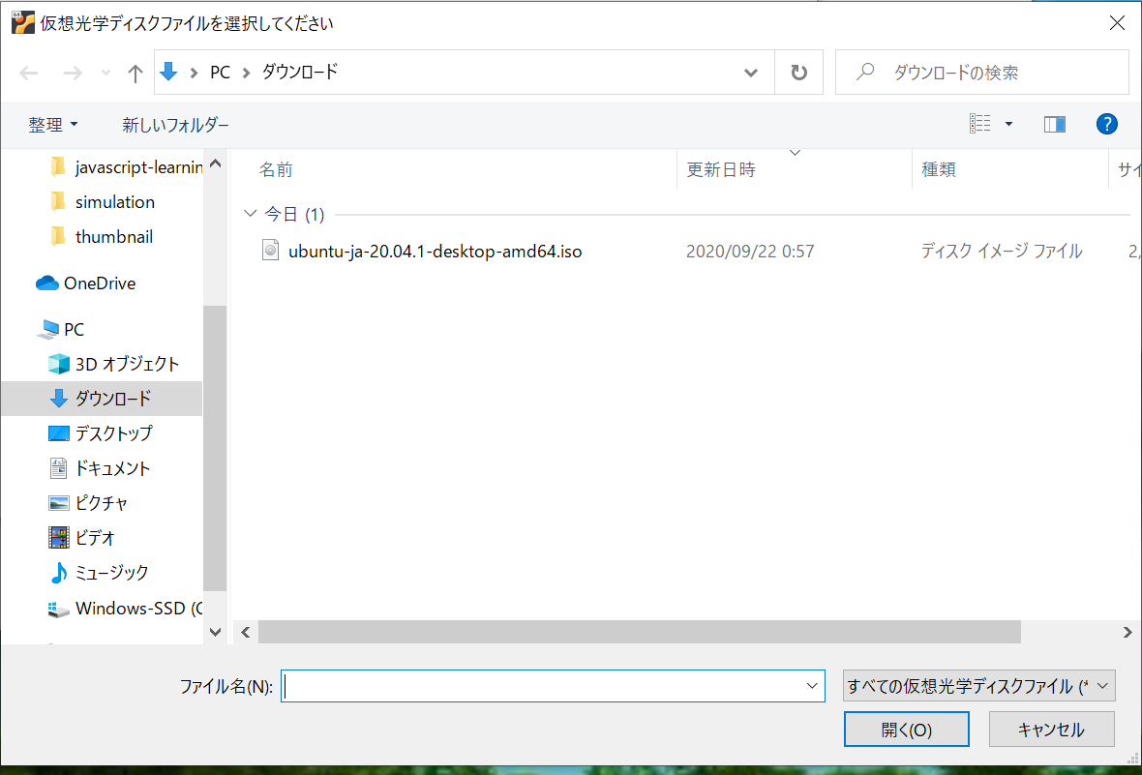Click the PC breadcrumb in address bar
The width and height of the screenshot is (1142, 775).
coord(220,73)
